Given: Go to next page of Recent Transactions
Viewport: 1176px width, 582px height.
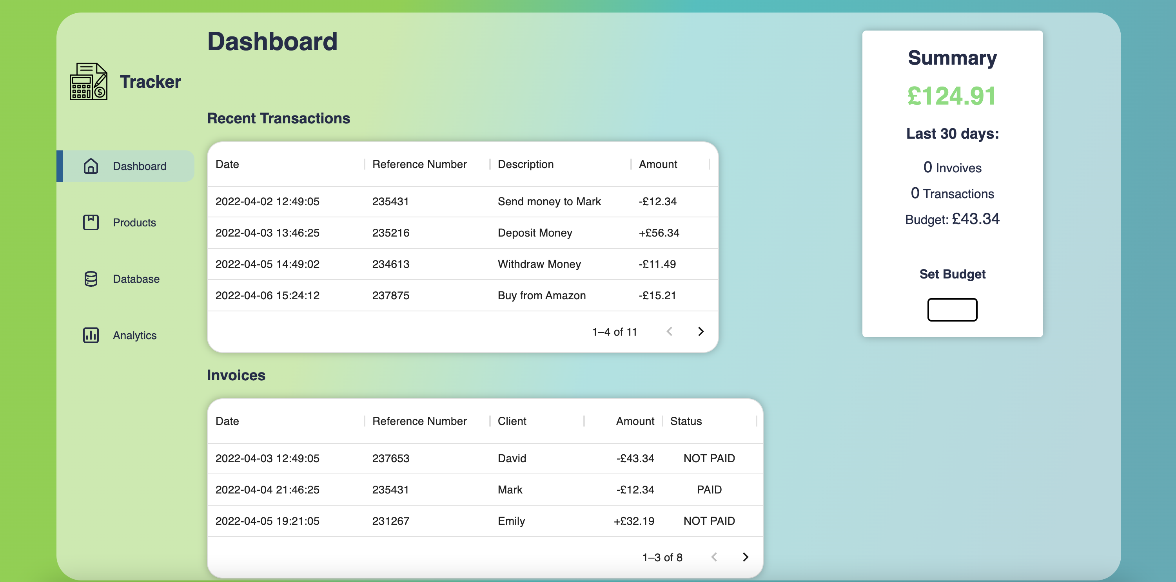Looking at the screenshot, I should 701,332.
